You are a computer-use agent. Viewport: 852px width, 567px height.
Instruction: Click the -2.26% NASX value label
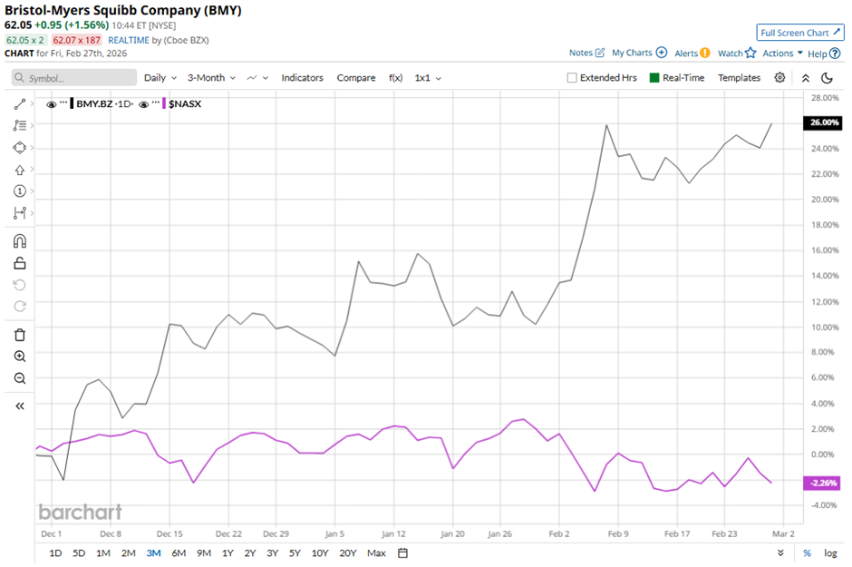tap(823, 483)
